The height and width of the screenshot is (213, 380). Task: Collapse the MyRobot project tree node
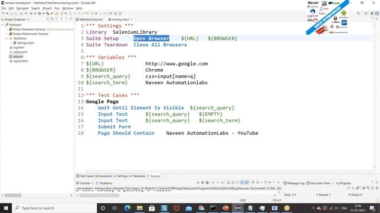coord(2,25)
